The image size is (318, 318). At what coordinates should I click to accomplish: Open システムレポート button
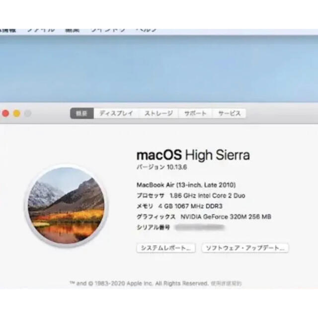click(x=166, y=248)
